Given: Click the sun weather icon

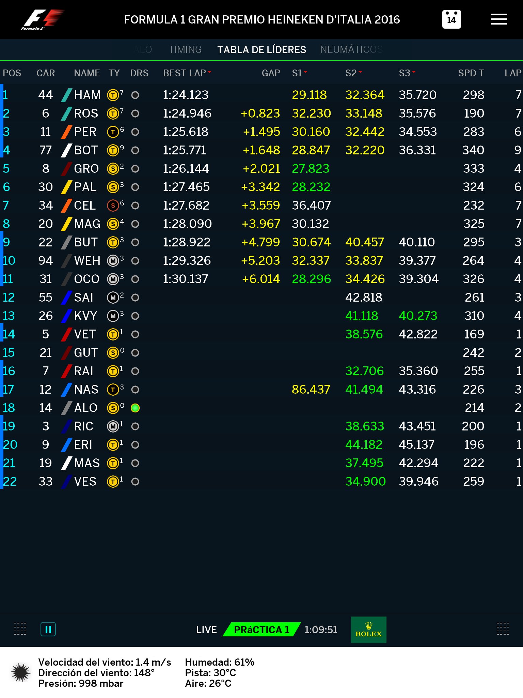Looking at the screenshot, I should tap(21, 672).
